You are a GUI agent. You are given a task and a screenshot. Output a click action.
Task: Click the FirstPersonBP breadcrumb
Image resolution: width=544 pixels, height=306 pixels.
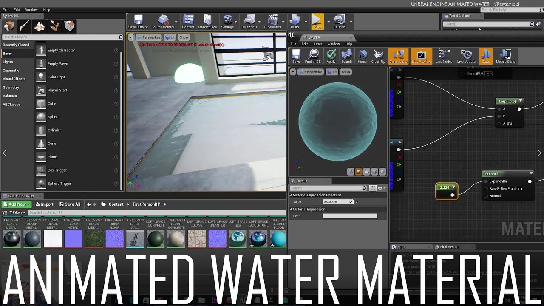[146, 204]
